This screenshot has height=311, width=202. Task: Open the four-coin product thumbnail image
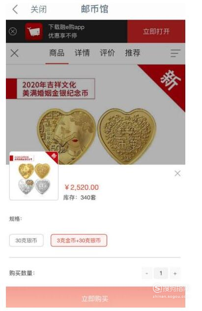tap(34, 176)
